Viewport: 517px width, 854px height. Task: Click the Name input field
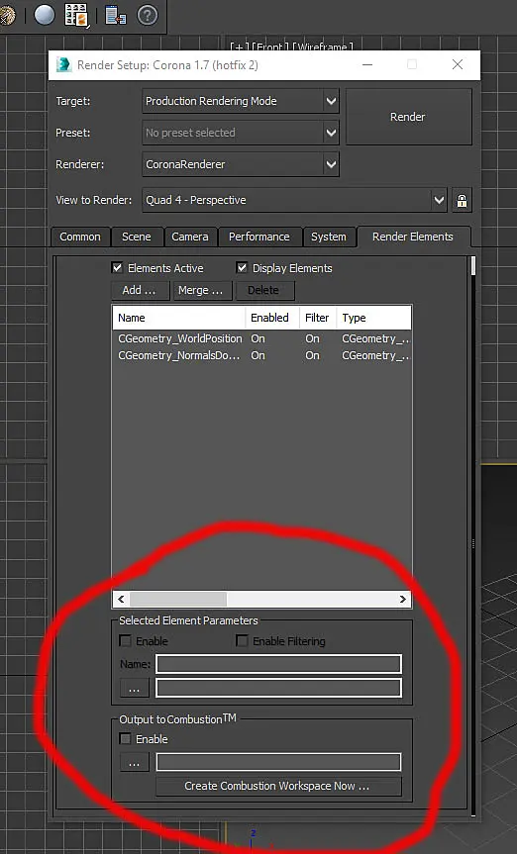tap(278, 664)
